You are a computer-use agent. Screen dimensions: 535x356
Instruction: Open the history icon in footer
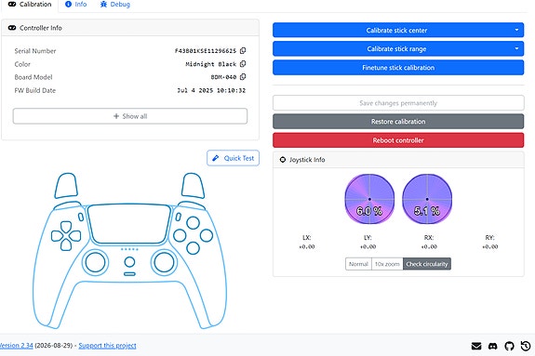[526, 346]
